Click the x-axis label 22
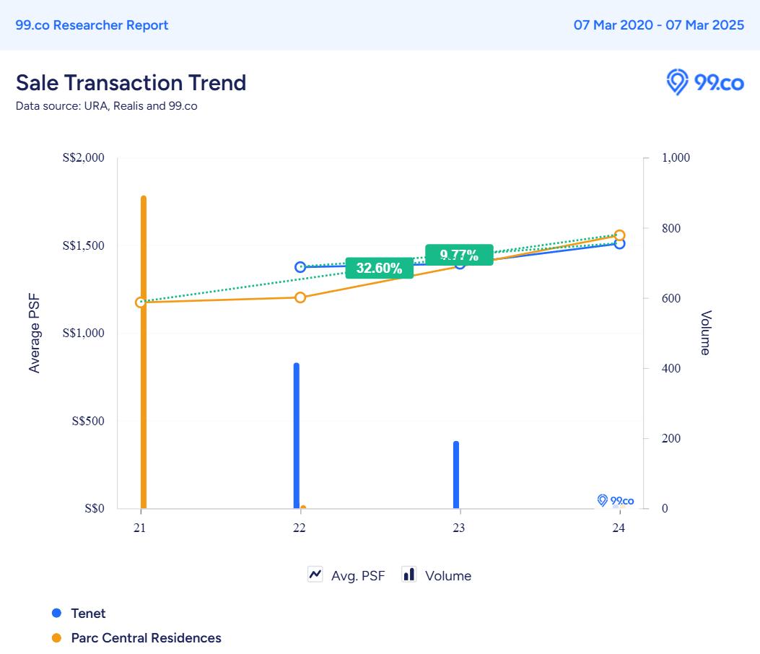The height and width of the screenshot is (654, 760). pos(299,528)
